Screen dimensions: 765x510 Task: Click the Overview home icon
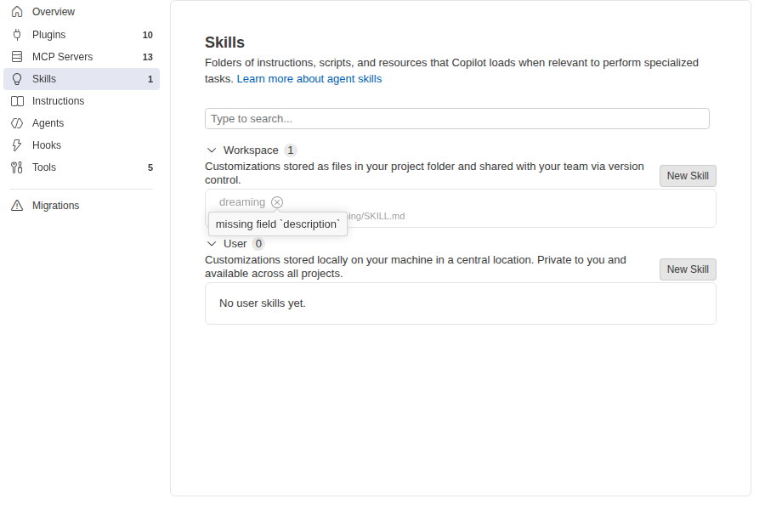click(x=17, y=12)
